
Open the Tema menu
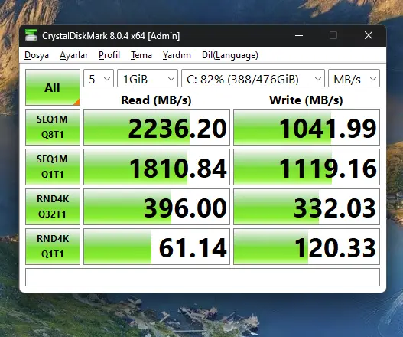pos(141,55)
